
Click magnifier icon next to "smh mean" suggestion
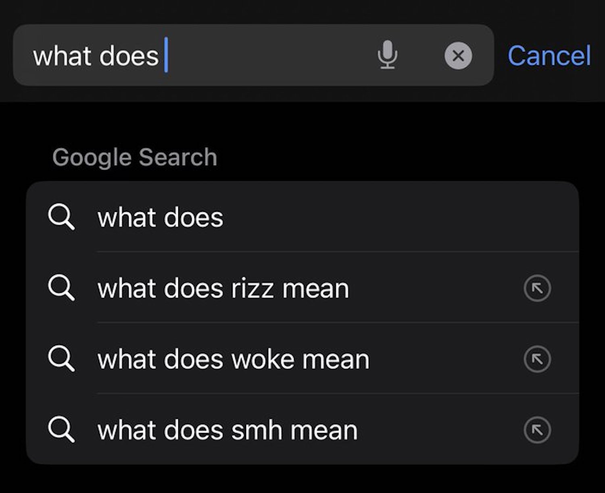click(61, 429)
